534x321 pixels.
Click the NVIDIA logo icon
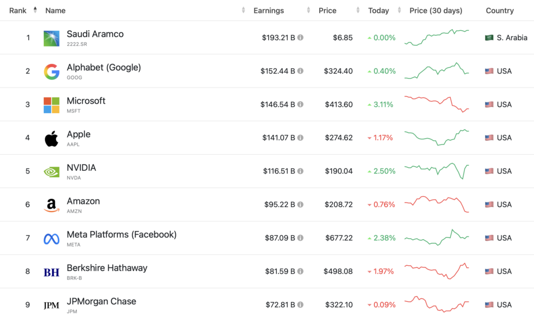point(52,171)
